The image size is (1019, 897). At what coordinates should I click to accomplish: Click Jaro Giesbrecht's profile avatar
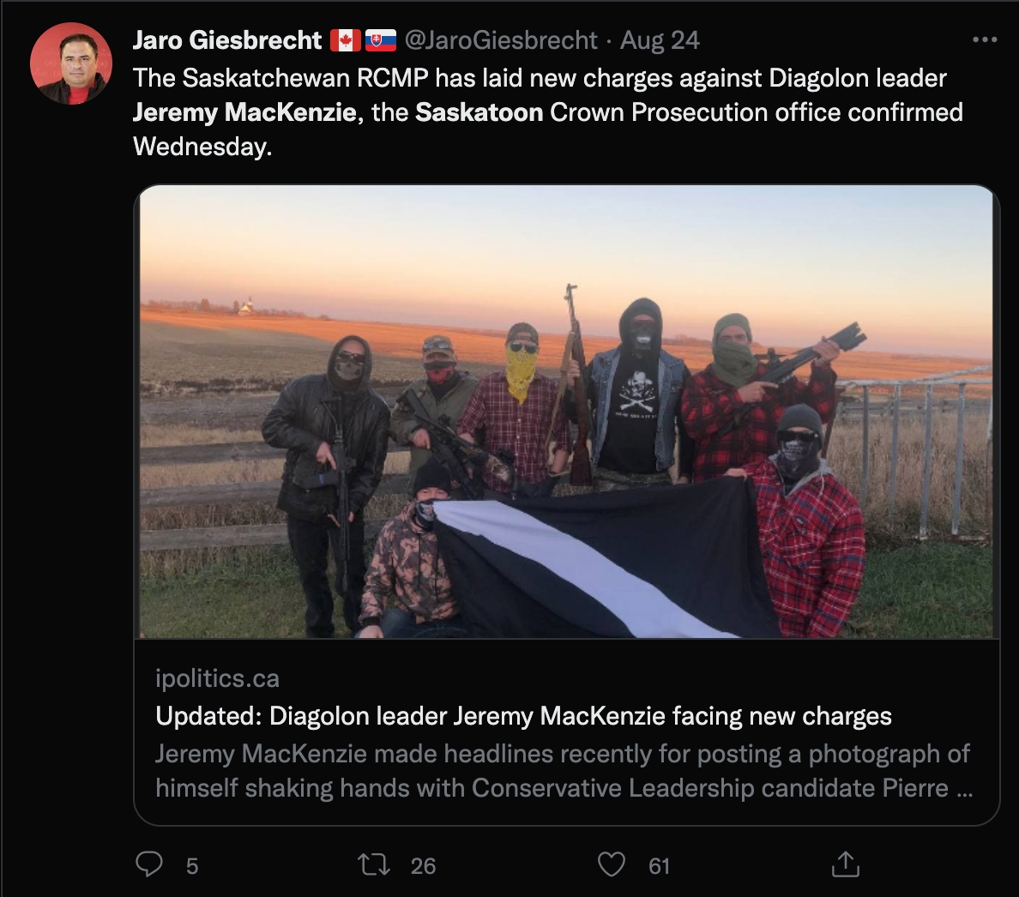pyautogui.click(x=71, y=63)
